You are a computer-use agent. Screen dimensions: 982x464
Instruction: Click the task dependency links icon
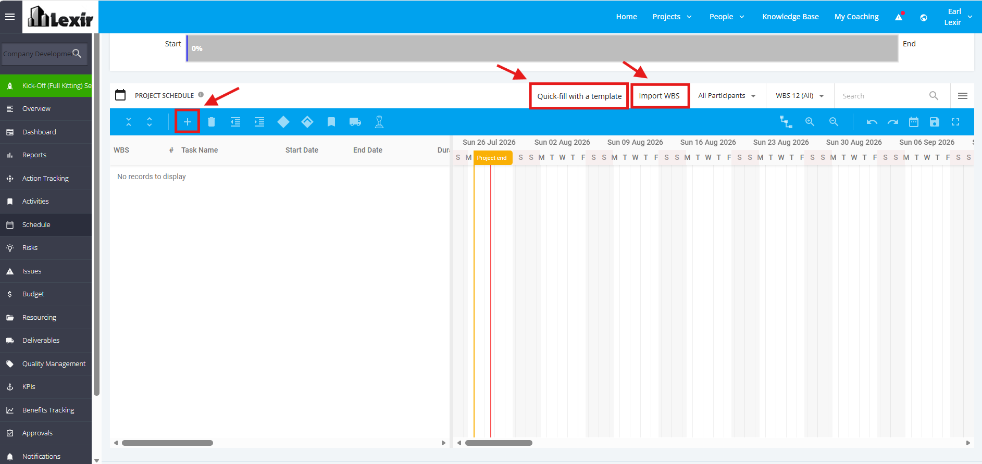pos(786,122)
